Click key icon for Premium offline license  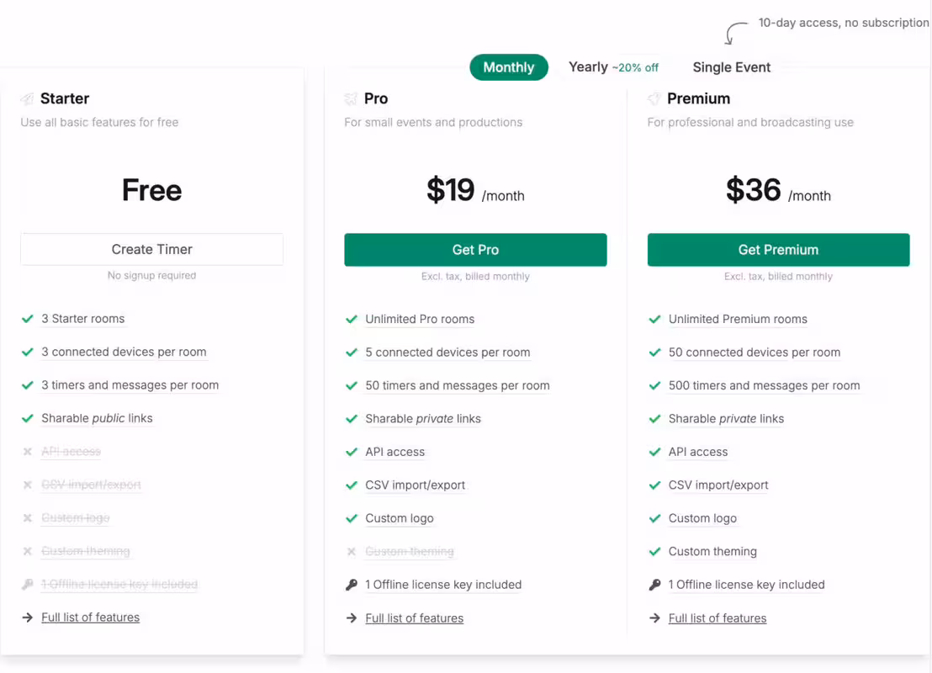point(654,585)
